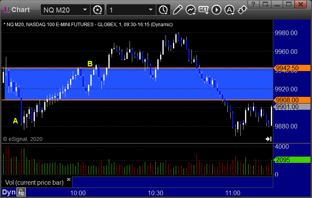This screenshot has width=312, height=198.
Task: Close the Vol (current price bar) study
Action: tap(69, 179)
